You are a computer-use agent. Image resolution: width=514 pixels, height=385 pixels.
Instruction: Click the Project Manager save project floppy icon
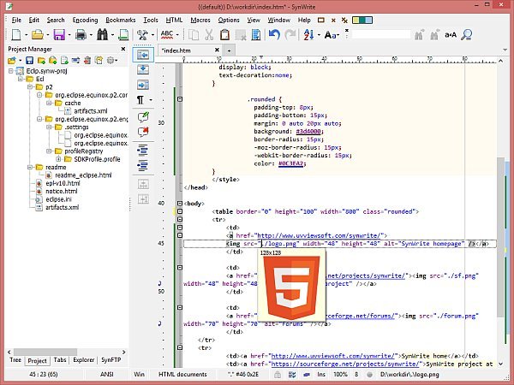pos(29,60)
